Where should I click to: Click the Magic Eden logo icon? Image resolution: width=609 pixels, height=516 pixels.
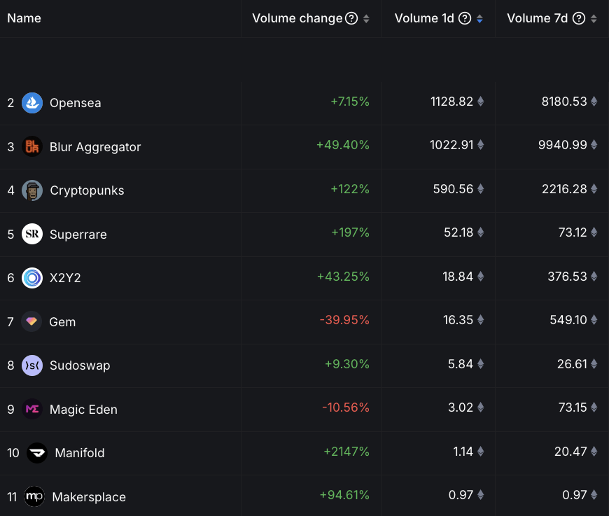tap(32, 409)
